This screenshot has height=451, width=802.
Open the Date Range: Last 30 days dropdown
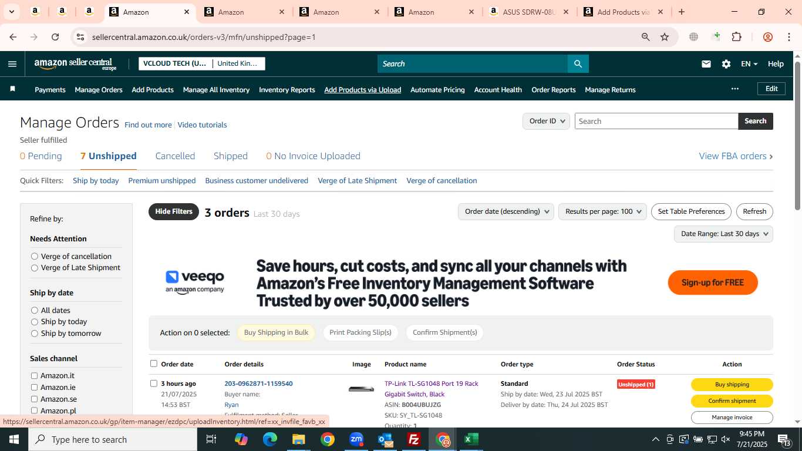[723, 234]
